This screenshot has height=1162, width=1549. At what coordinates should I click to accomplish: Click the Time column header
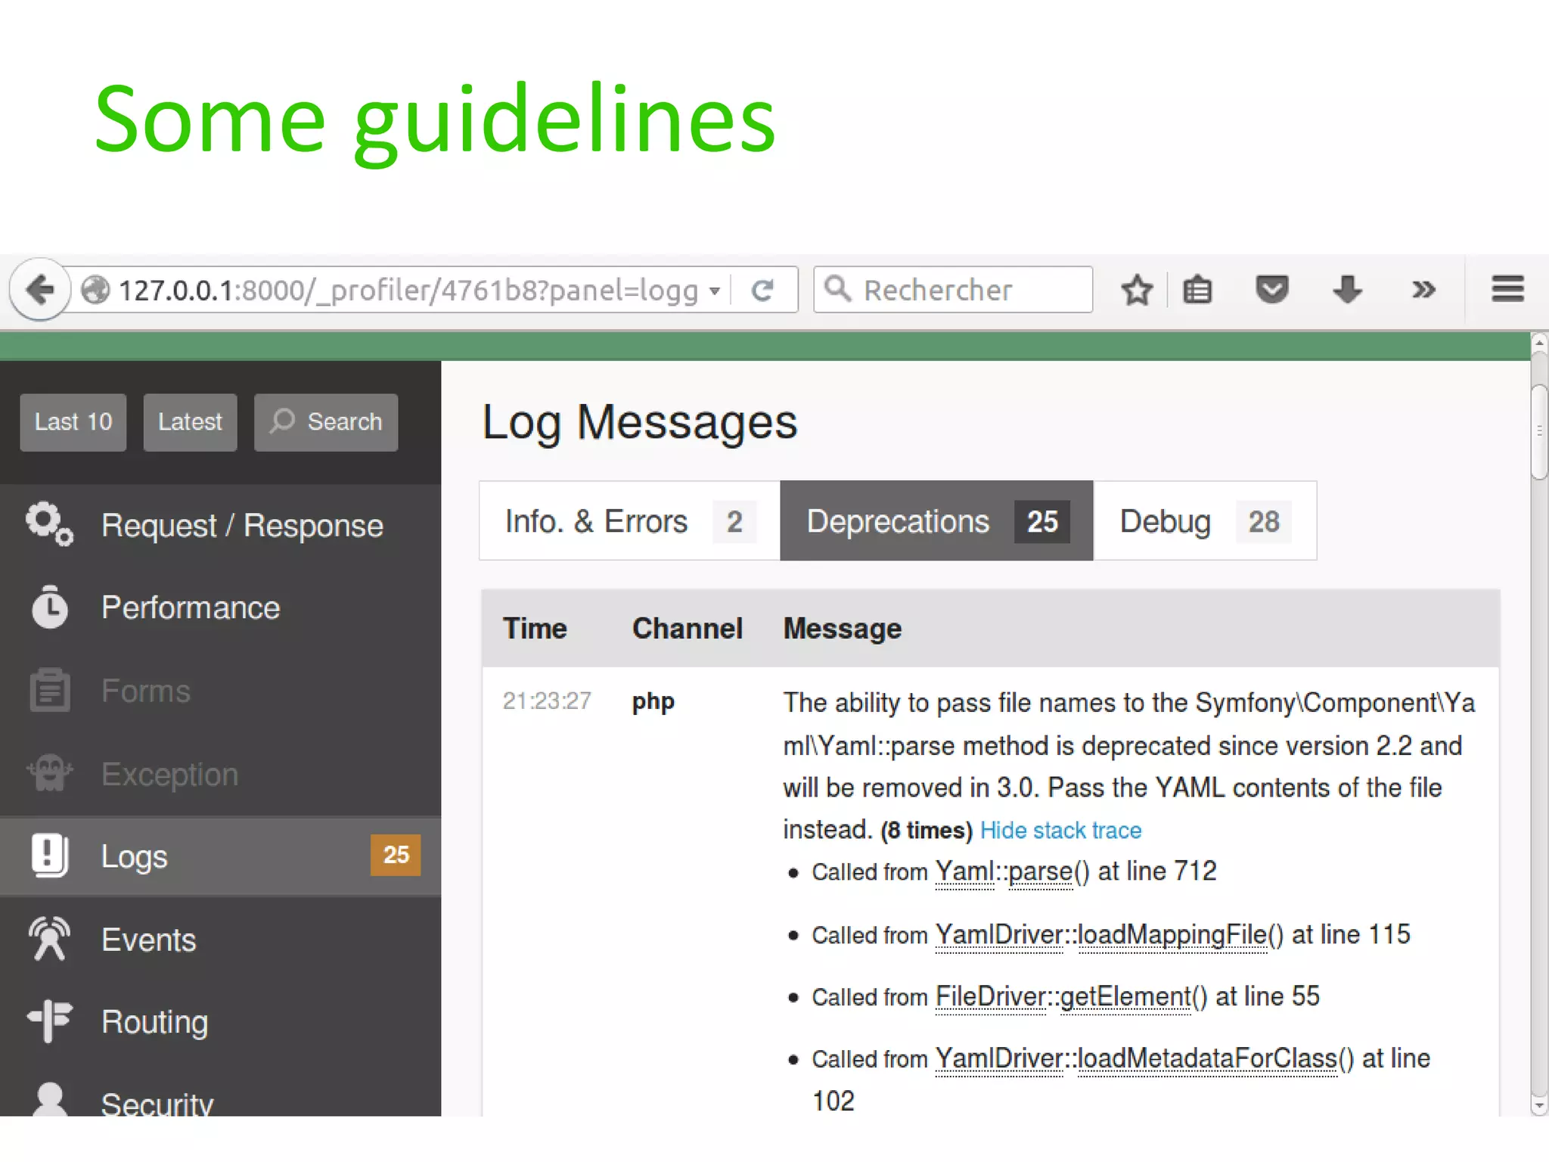(535, 629)
